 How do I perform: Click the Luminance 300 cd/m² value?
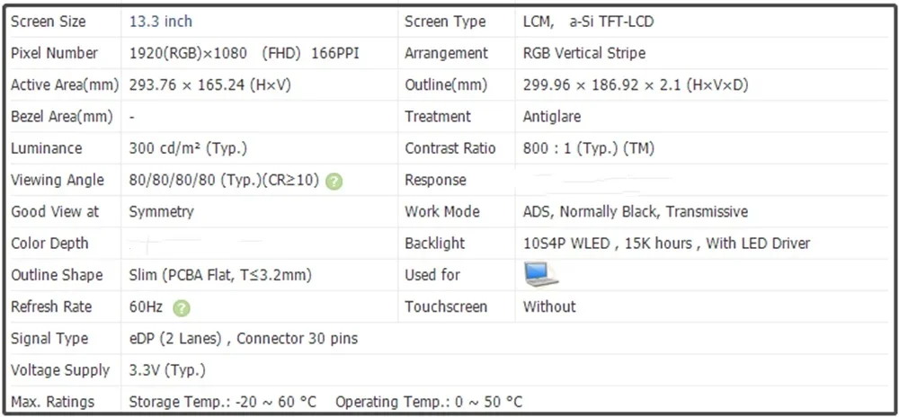pyautogui.click(x=188, y=149)
